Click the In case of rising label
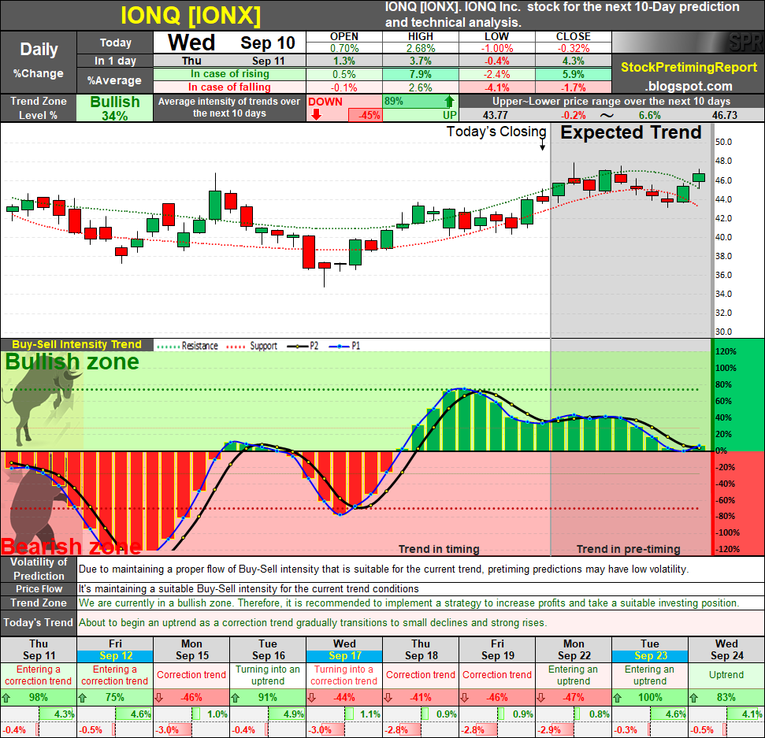 click(x=230, y=74)
